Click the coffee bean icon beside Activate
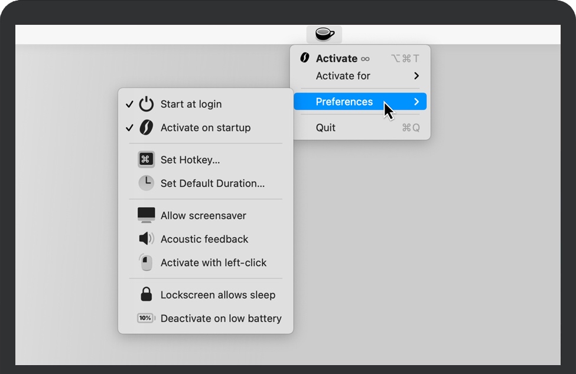Viewport: 576px width, 374px height. click(305, 58)
